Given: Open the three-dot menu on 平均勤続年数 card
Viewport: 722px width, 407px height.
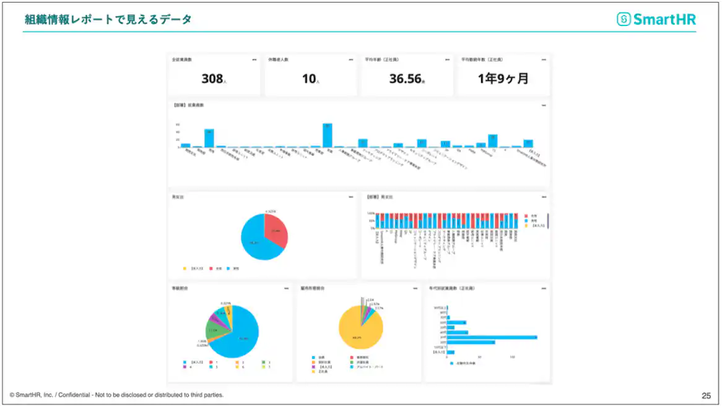Looking at the screenshot, I should pyautogui.click(x=544, y=60).
